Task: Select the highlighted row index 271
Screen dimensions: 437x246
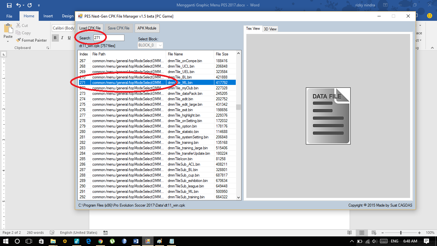Action: pyautogui.click(x=157, y=83)
